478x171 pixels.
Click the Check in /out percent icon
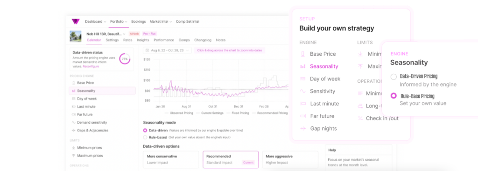coord(360,118)
